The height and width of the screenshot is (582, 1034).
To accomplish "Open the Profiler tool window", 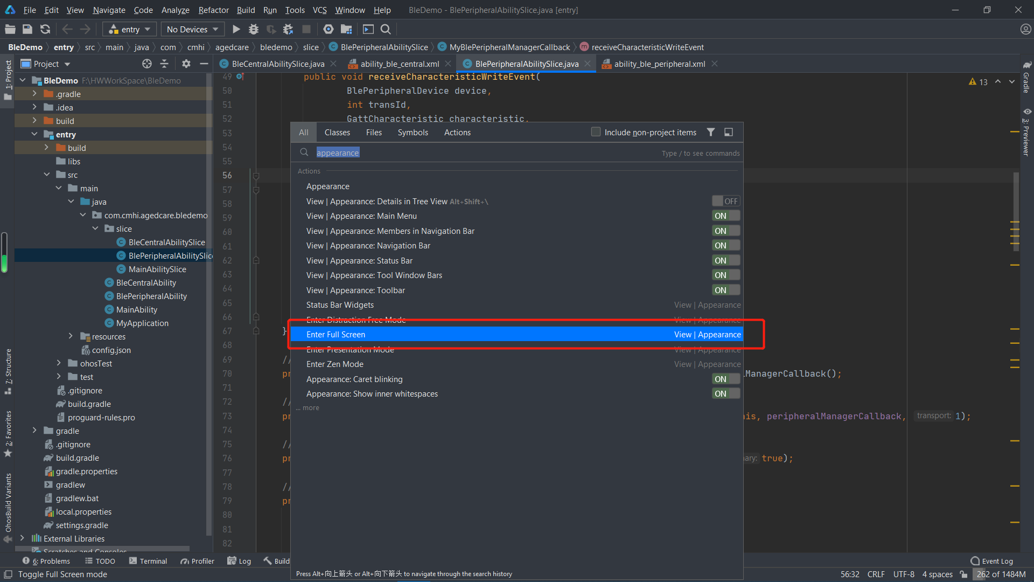I will [x=197, y=561].
